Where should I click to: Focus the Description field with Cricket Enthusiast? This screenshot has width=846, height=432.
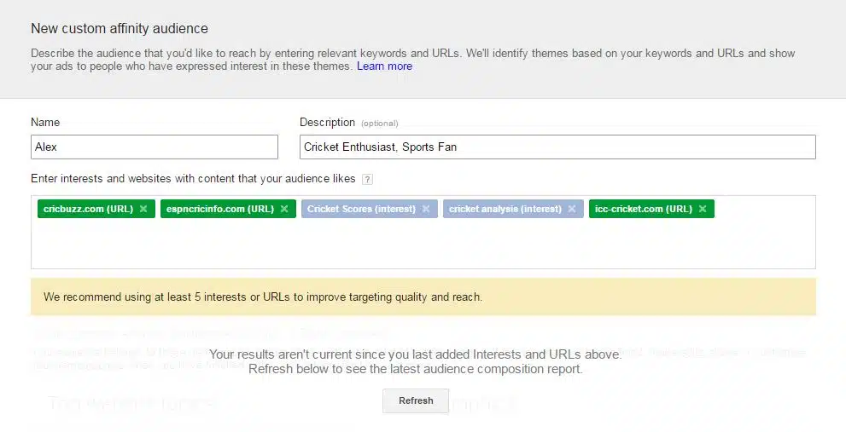pyautogui.click(x=557, y=147)
